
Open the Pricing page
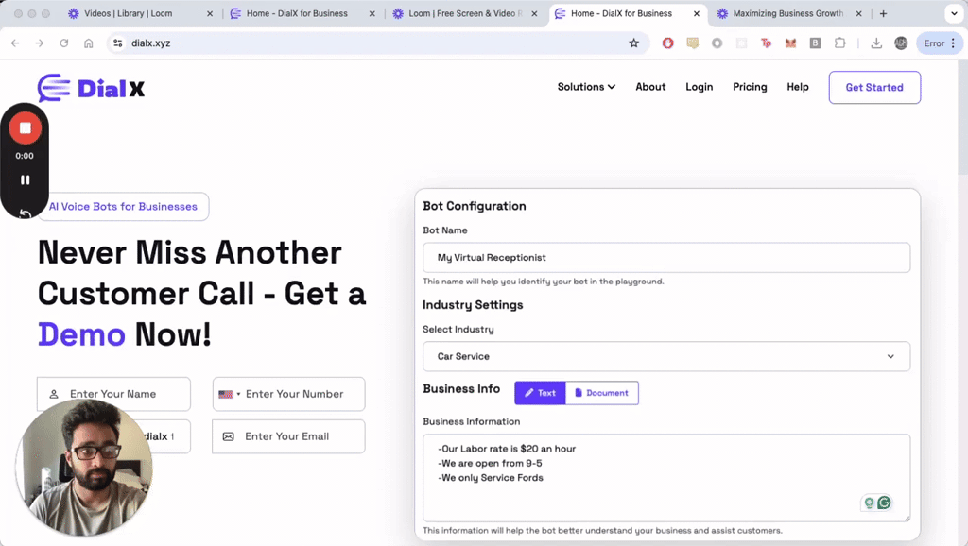click(750, 87)
